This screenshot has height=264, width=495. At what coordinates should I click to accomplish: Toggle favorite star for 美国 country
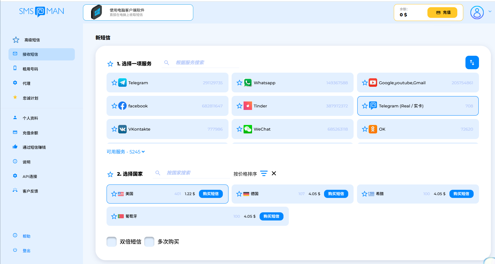[114, 194]
